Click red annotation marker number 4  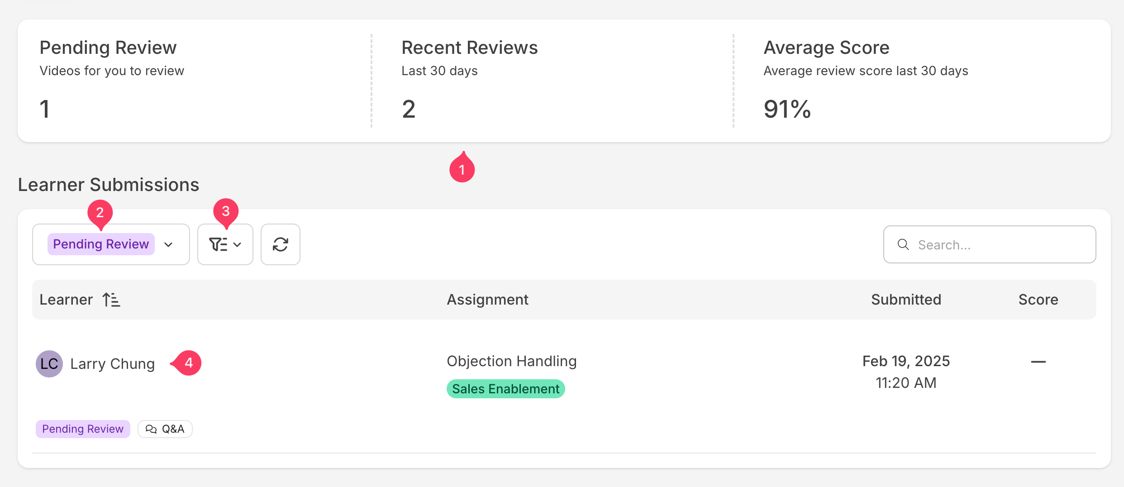pyautogui.click(x=188, y=363)
